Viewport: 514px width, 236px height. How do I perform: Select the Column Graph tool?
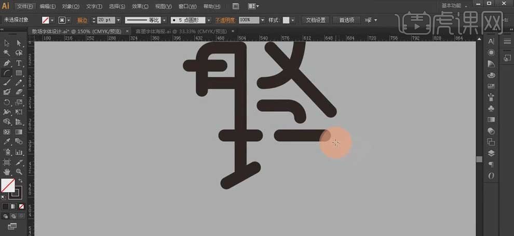pos(19,152)
